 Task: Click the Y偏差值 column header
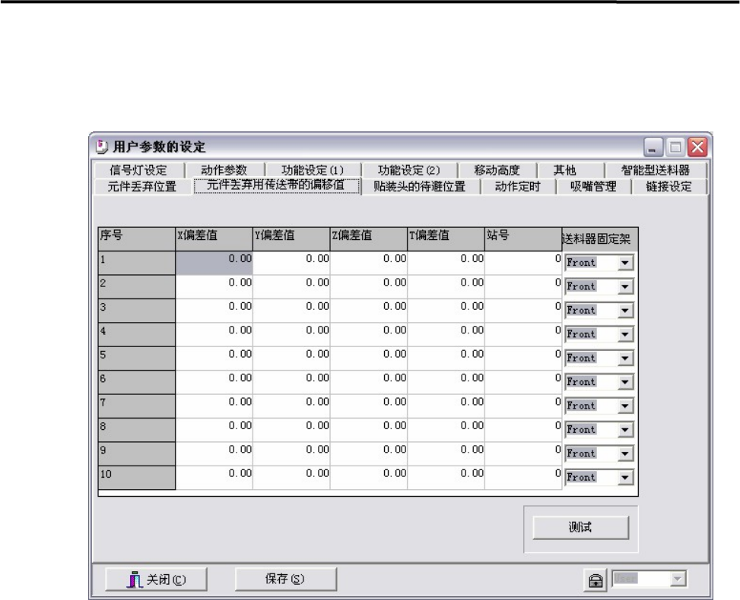[x=291, y=239]
